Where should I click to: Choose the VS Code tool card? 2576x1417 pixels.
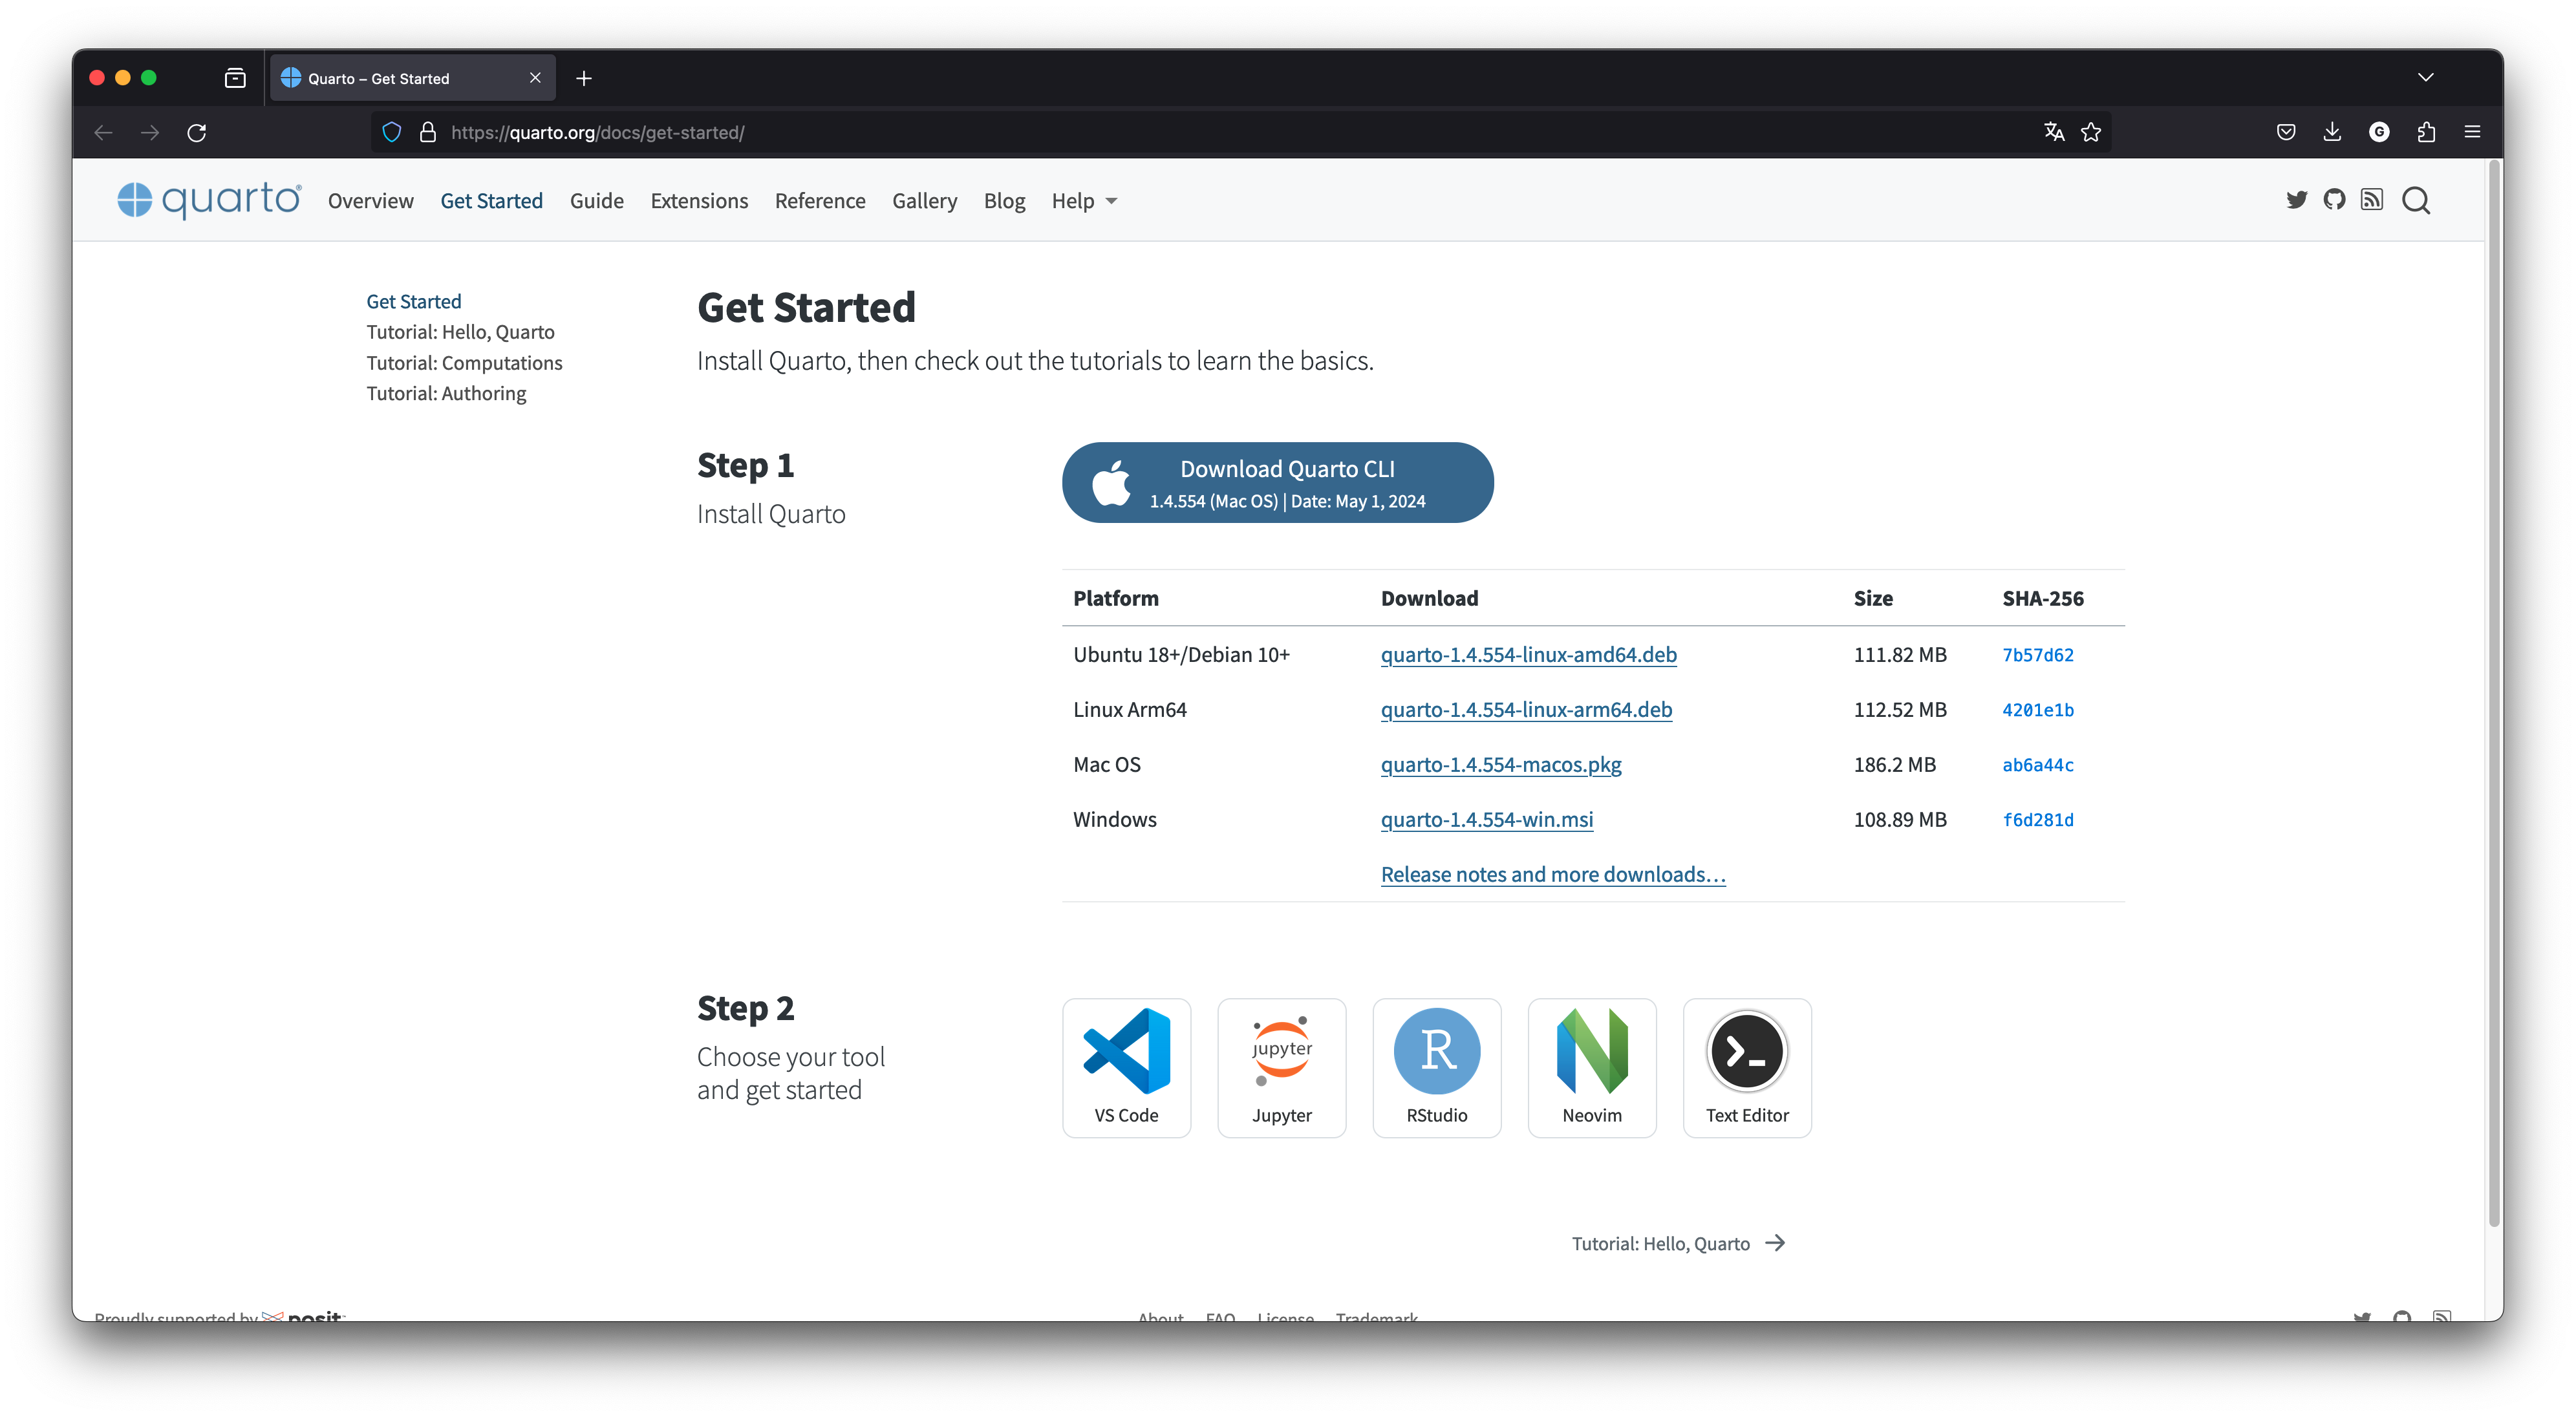(x=1126, y=1067)
